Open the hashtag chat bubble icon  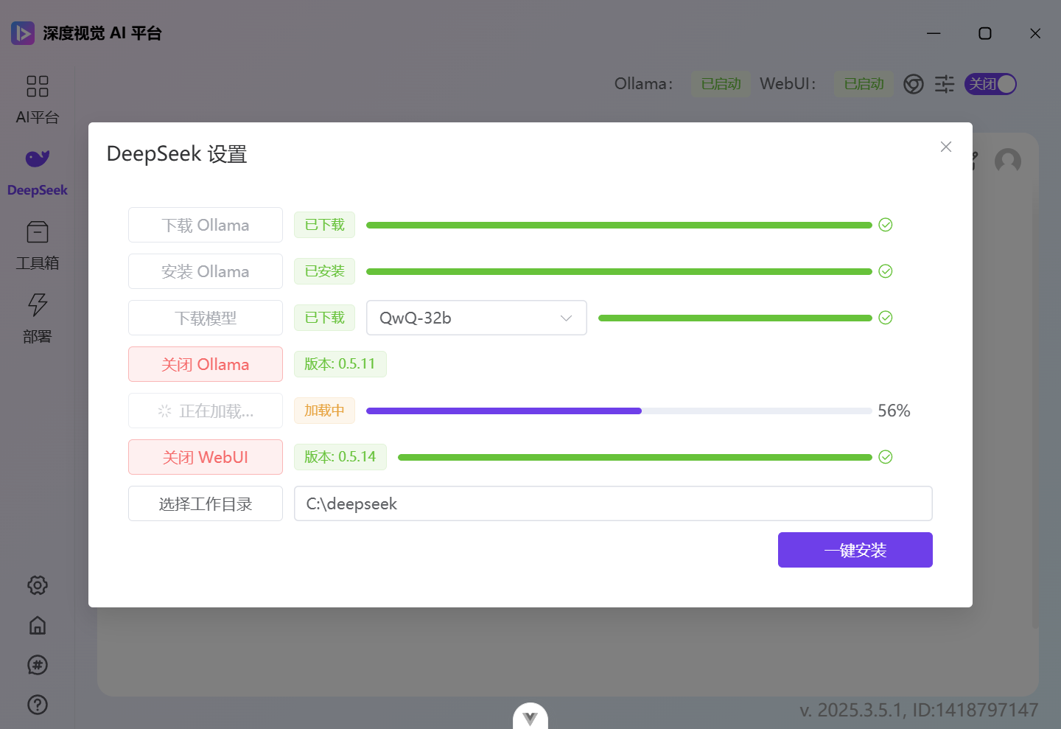[38, 665]
